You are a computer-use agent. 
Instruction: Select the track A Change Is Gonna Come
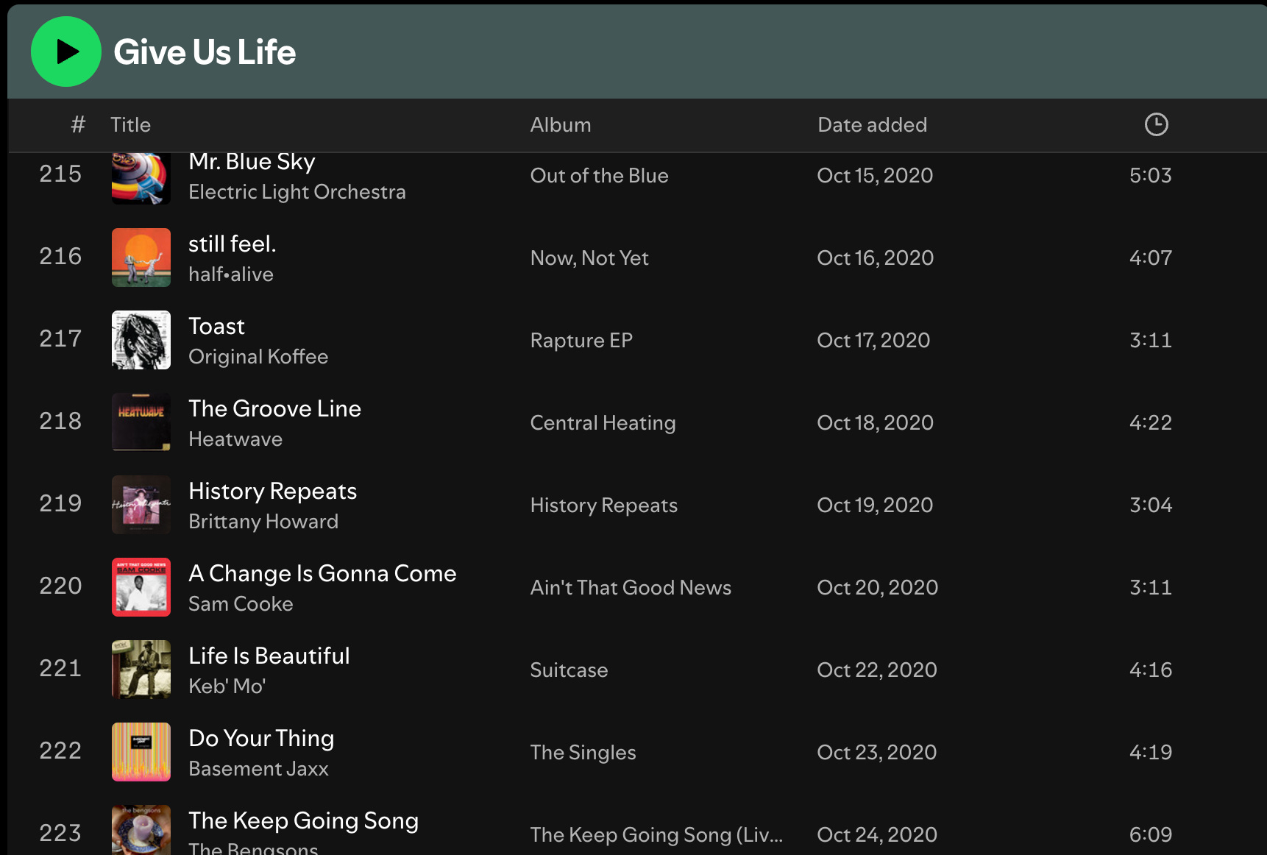coord(322,573)
